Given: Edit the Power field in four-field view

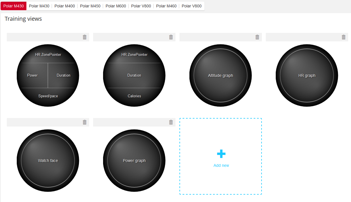Looking at the screenshot, I should point(32,75).
